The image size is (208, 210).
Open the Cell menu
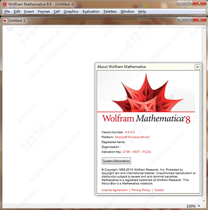(57, 11)
